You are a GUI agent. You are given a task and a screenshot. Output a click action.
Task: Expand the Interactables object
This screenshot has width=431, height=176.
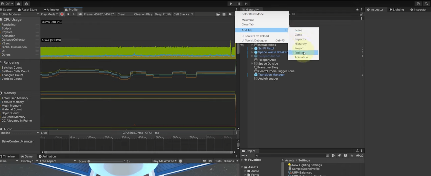coord(252,45)
